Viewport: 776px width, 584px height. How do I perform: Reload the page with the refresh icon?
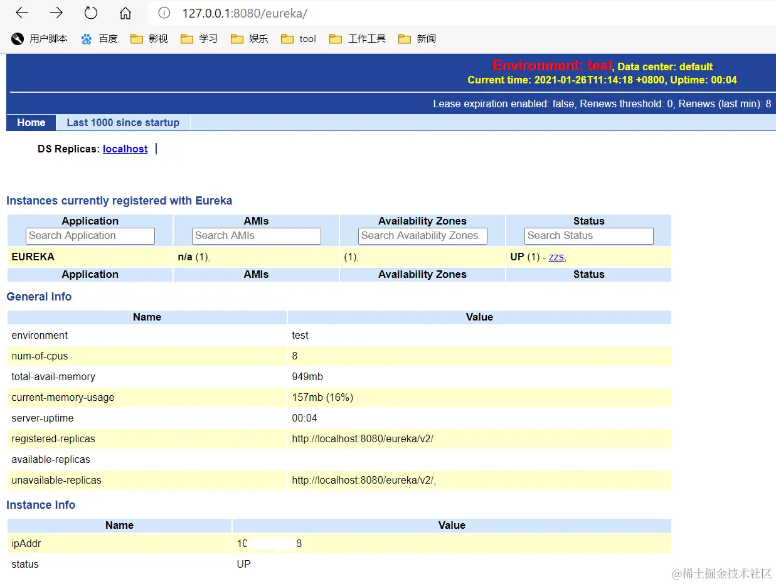tap(91, 13)
